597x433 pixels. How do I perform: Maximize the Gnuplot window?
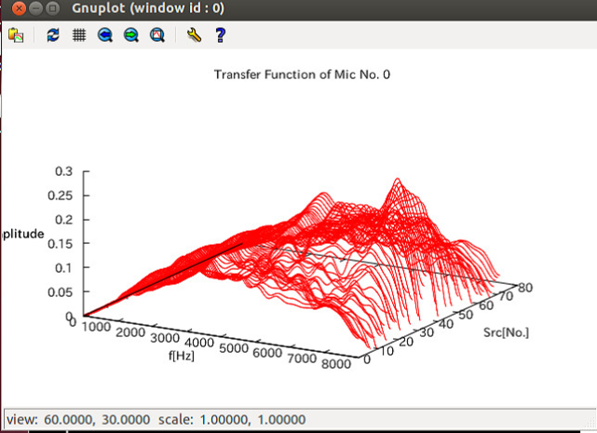[53, 9]
